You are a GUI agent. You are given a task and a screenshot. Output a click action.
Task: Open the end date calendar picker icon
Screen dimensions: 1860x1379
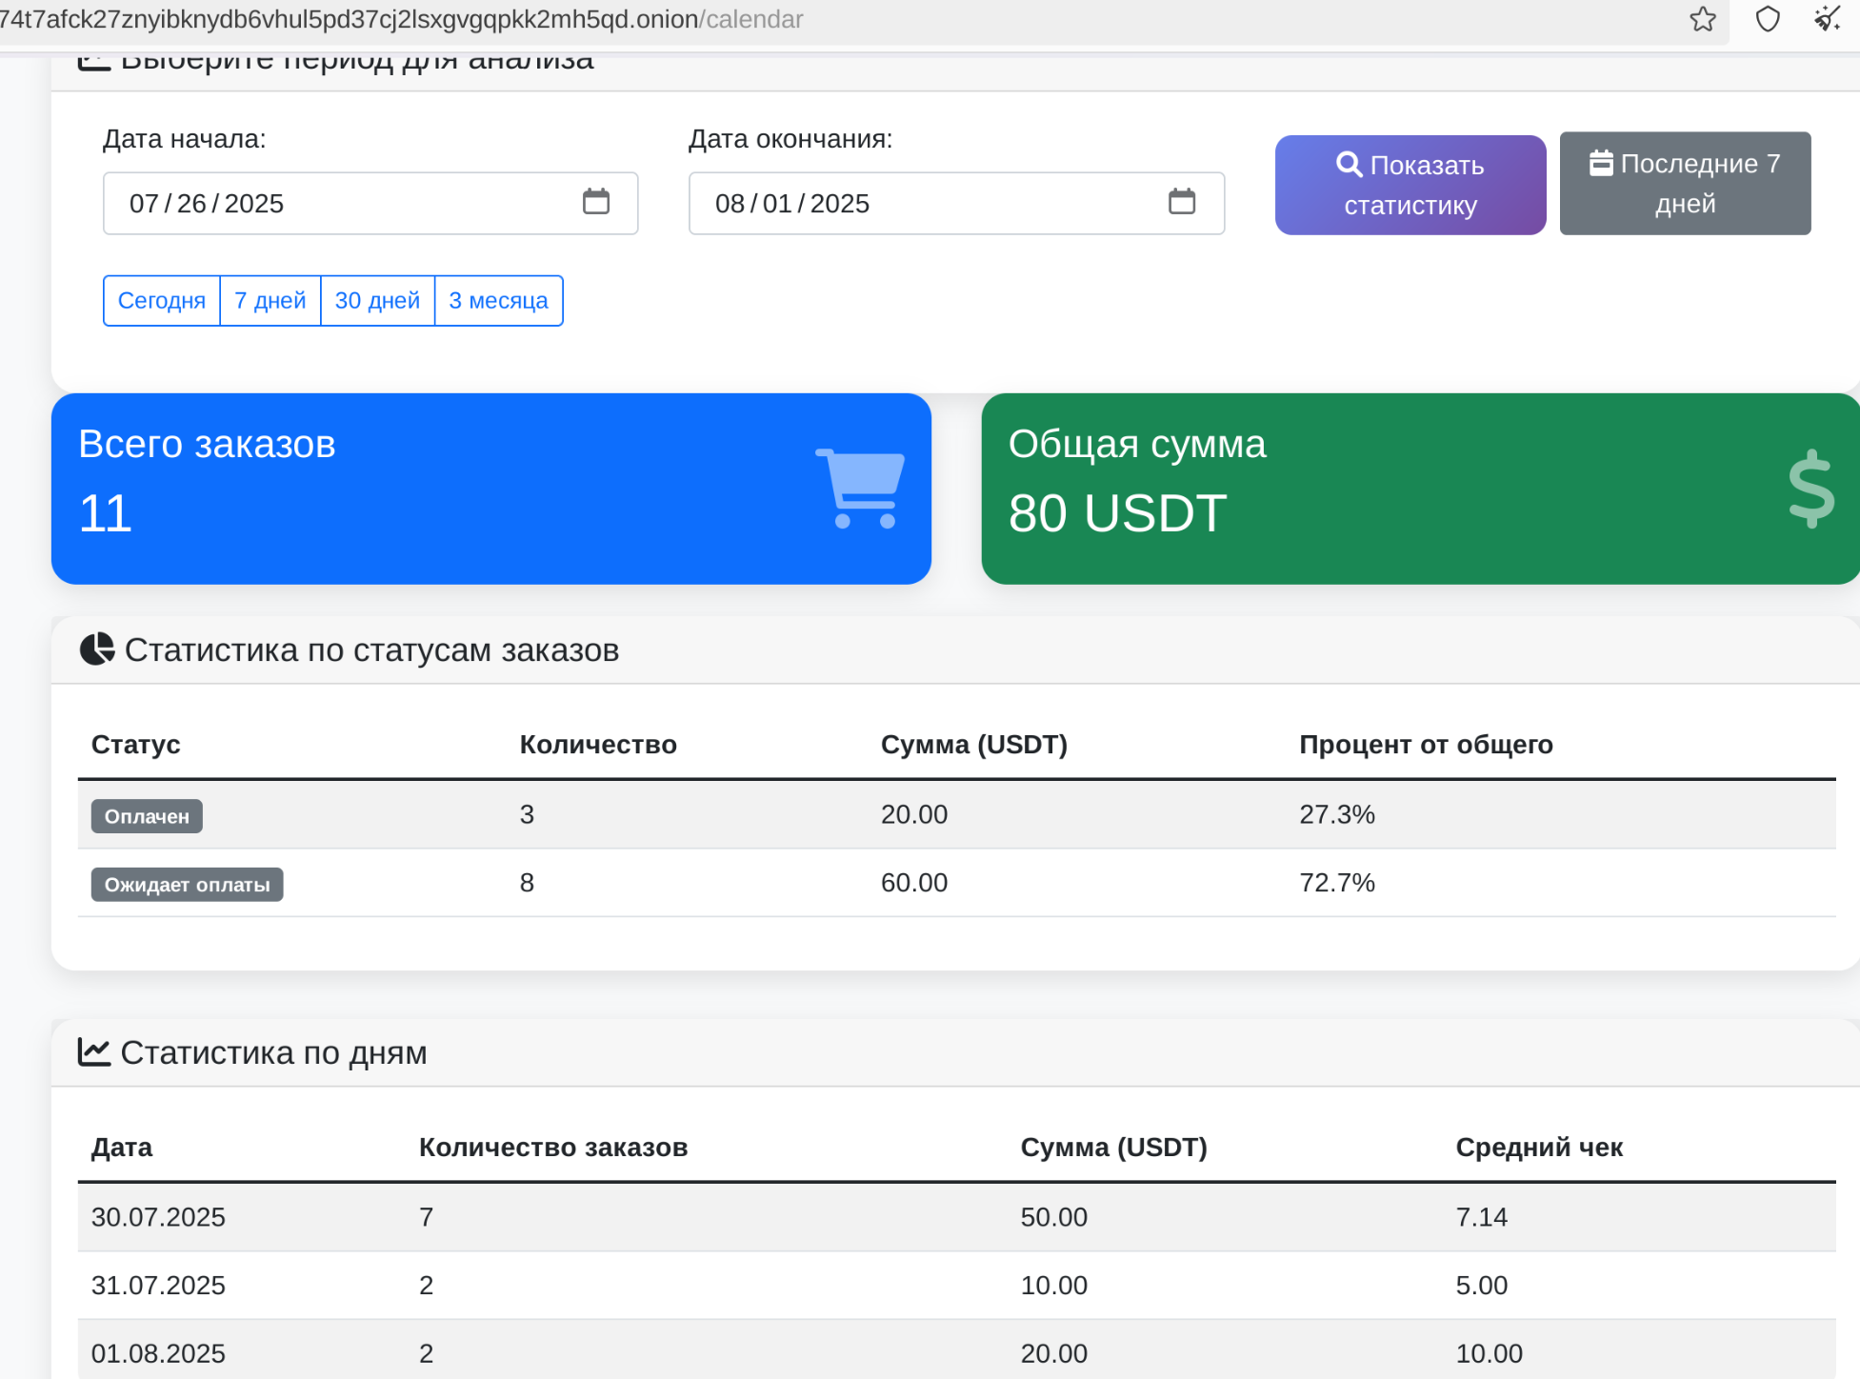(1181, 202)
